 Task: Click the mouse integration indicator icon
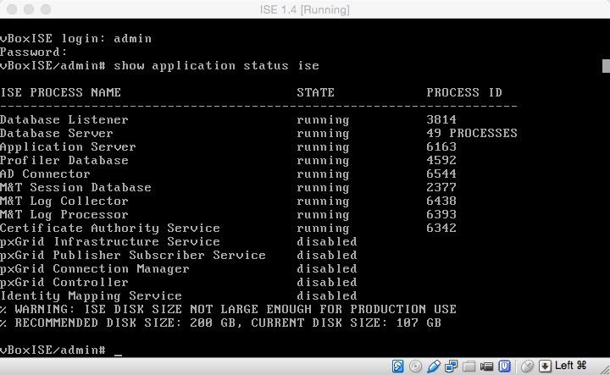click(x=528, y=366)
